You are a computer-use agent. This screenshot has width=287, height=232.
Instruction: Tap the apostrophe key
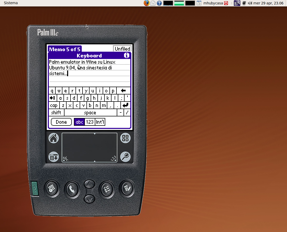127,98
